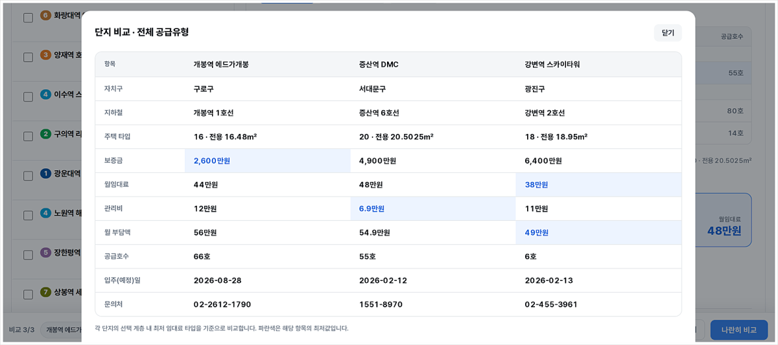This screenshot has height=345, width=778.
Task: Toggle checkbox for 장한평역 row in background list
Action: (28, 254)
